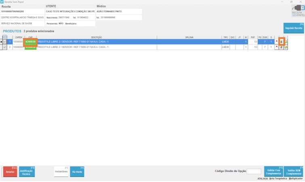Click the row 1 selector arrow indicator
305x182 pixels.
point(1,42)
